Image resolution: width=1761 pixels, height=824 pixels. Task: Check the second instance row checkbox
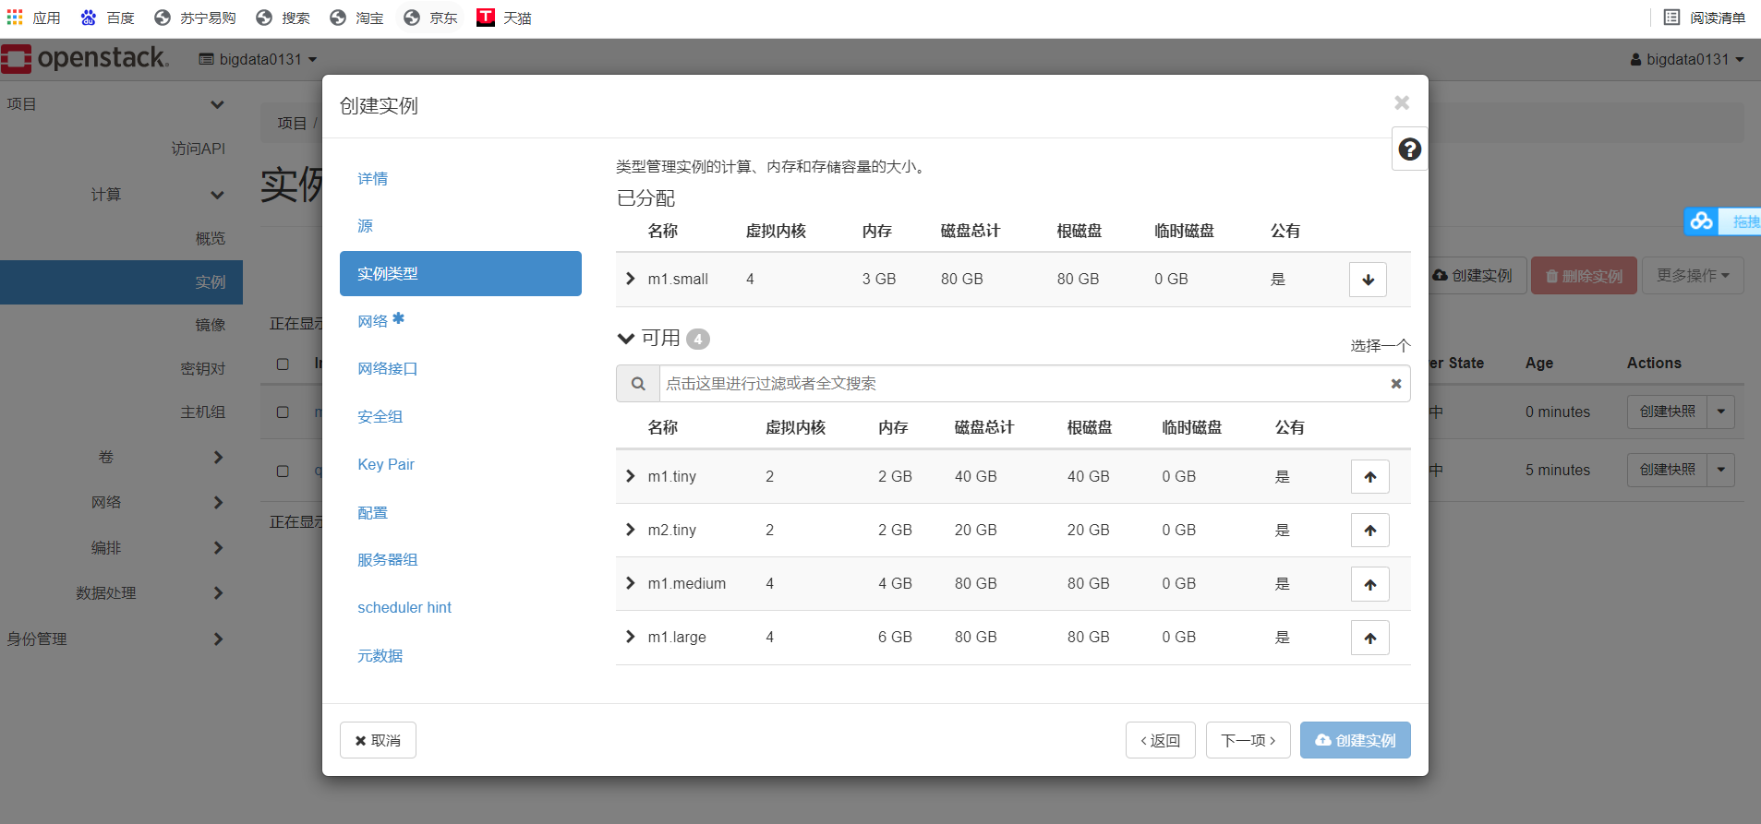tap(283, 471)
